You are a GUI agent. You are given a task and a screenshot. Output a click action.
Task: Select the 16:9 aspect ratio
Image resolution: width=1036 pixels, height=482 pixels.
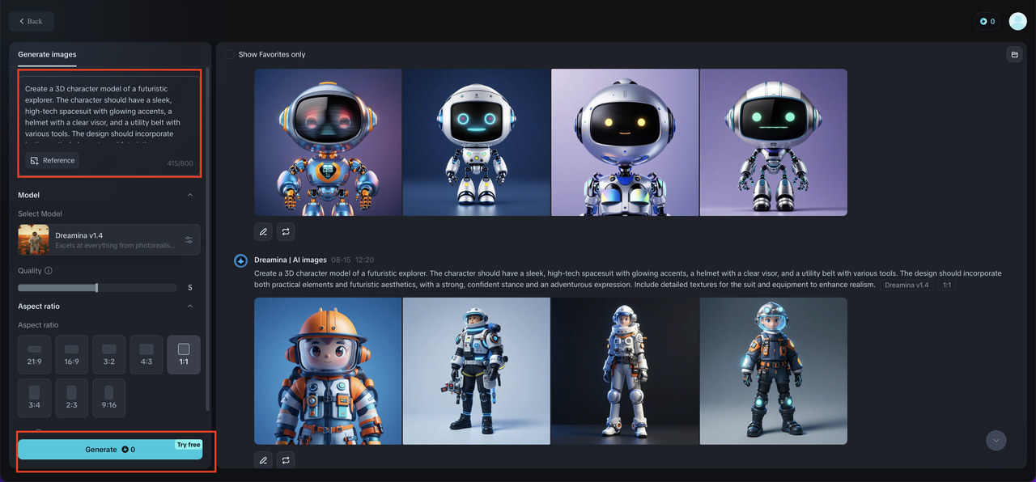[71, 355]
